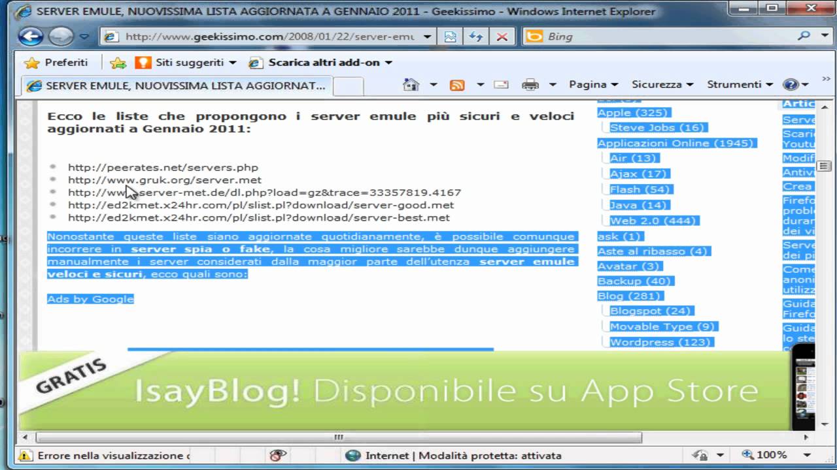Open the server-good.met link

[261, 205]
